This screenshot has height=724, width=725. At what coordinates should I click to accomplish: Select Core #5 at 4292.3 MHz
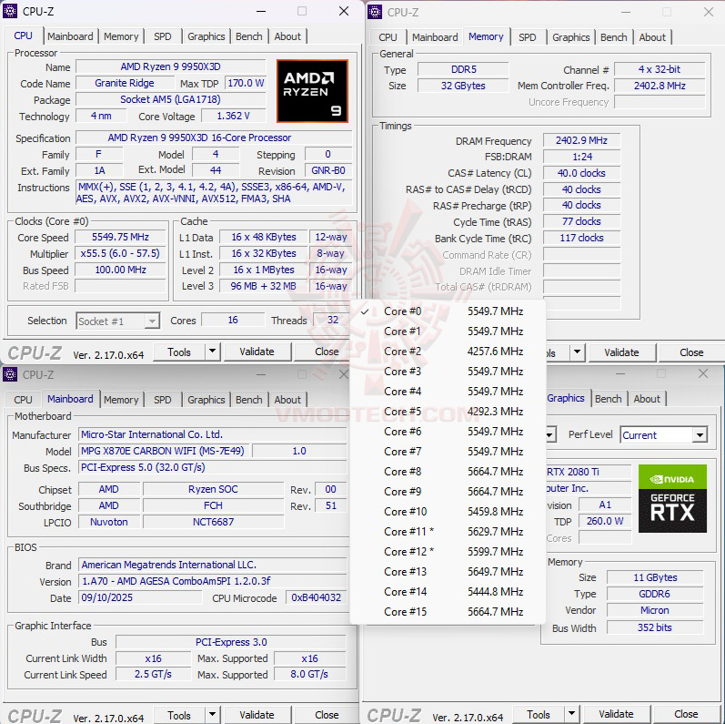coord(448,412)
